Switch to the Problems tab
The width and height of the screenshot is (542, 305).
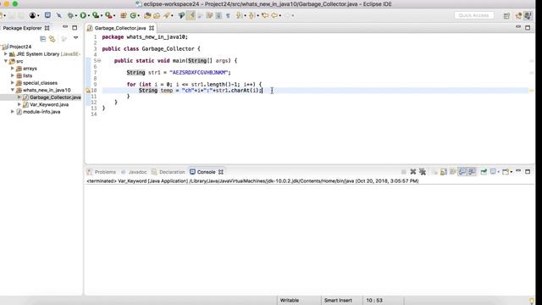tap(105, 172)
